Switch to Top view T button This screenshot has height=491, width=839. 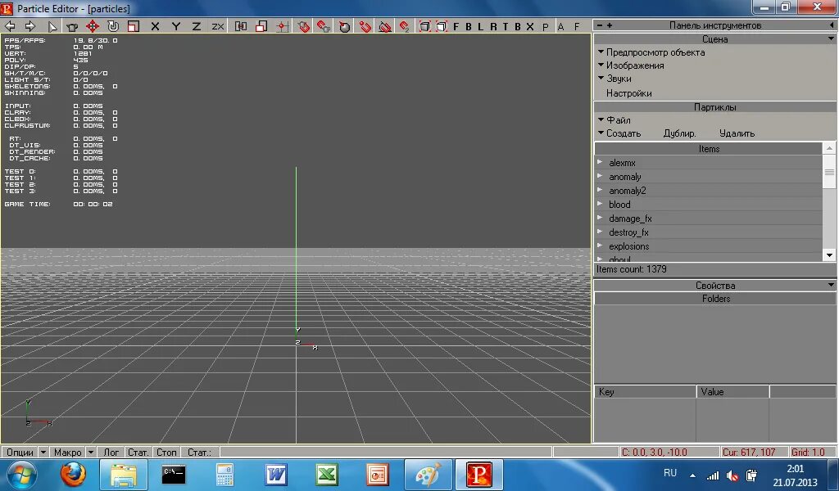505,26
